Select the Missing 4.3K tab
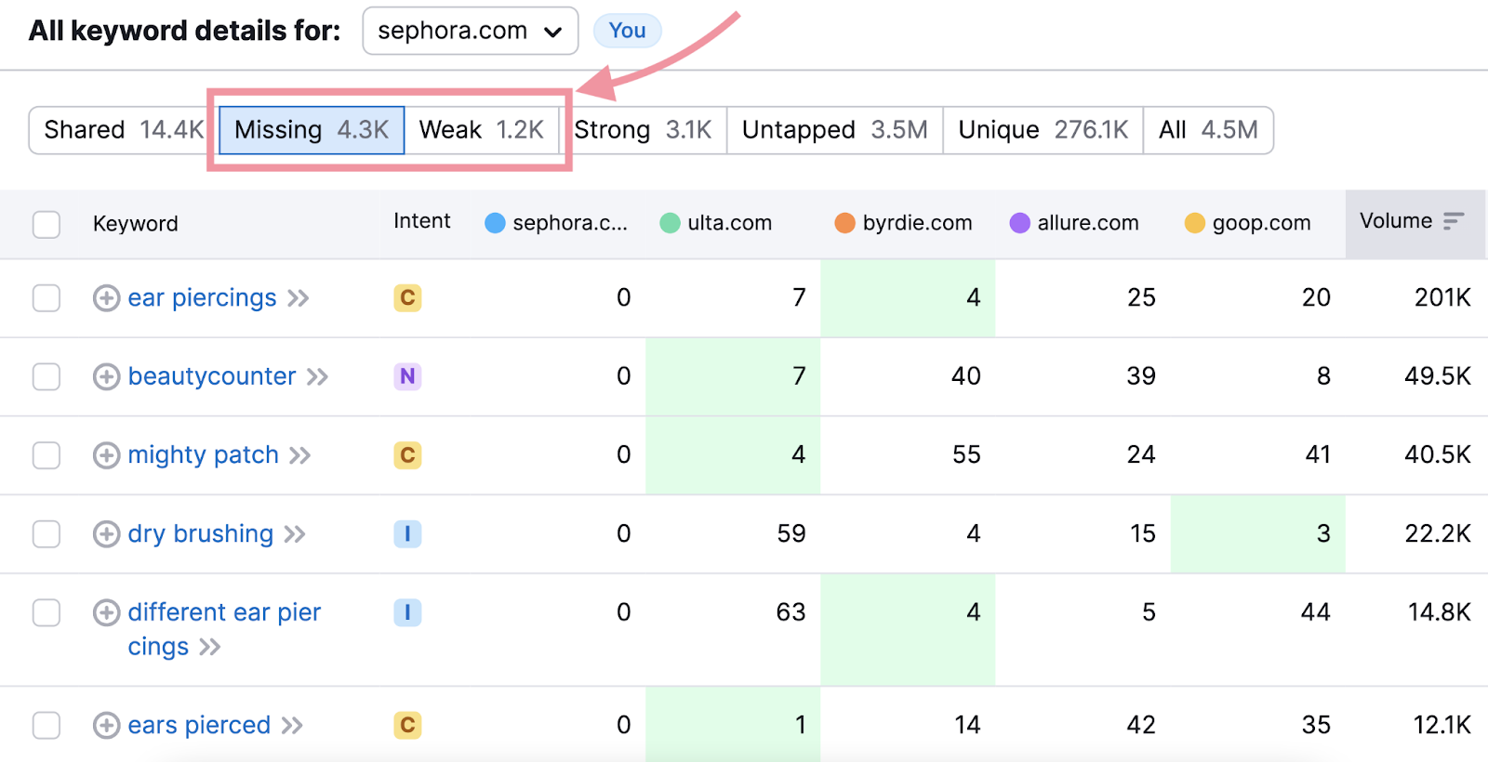 point(312,130)
